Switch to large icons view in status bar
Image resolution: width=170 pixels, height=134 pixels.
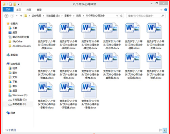(165, 130)
